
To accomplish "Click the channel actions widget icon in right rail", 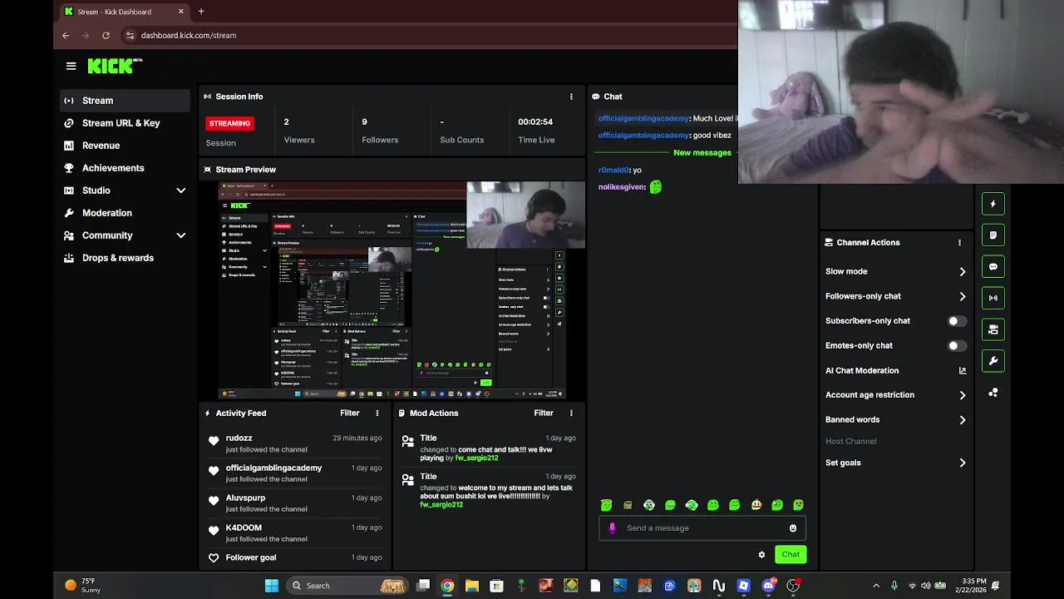I will tap(993, 329).
